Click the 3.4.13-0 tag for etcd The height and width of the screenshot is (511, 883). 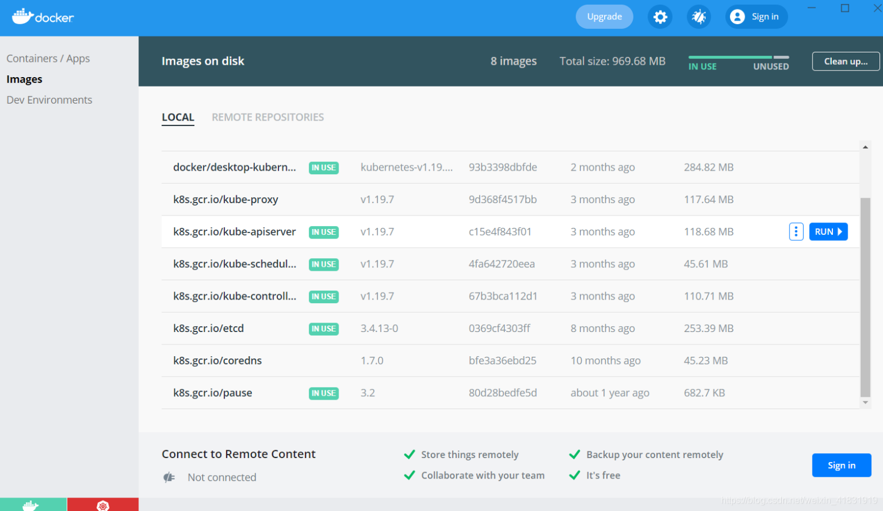(x=379, y=328)
